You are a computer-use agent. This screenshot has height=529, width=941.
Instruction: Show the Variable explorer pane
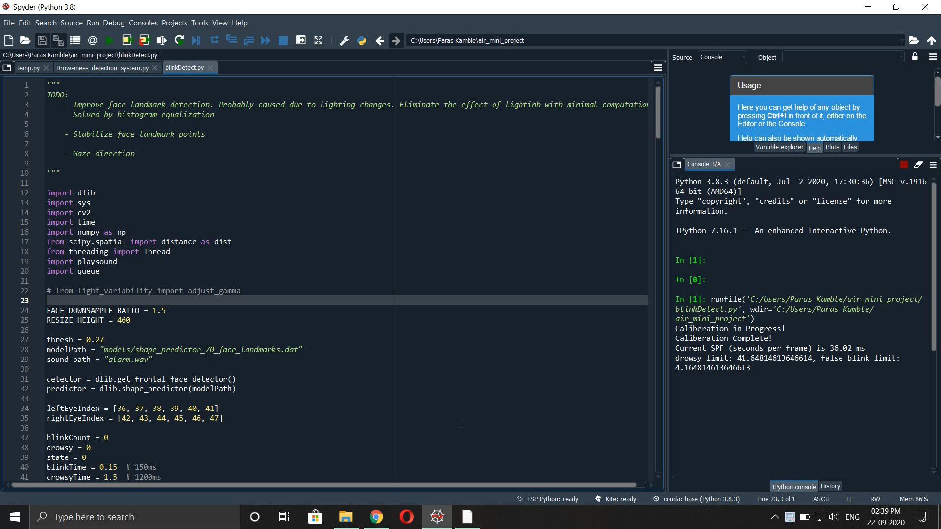coord(780,147)
